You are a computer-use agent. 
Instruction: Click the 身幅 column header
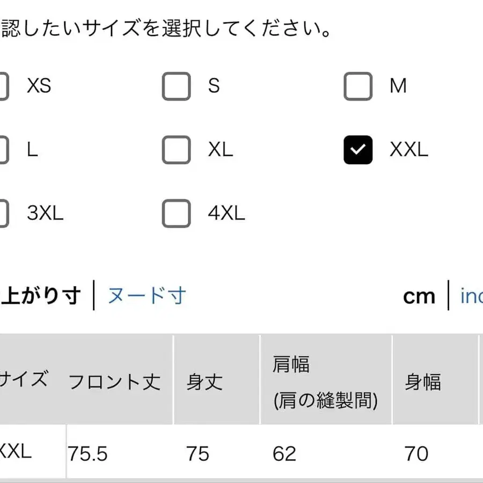(x=424, y=382)
